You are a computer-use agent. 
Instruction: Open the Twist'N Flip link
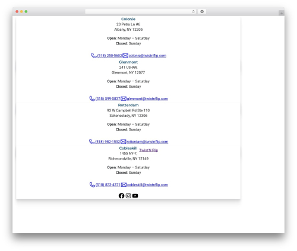148,150
